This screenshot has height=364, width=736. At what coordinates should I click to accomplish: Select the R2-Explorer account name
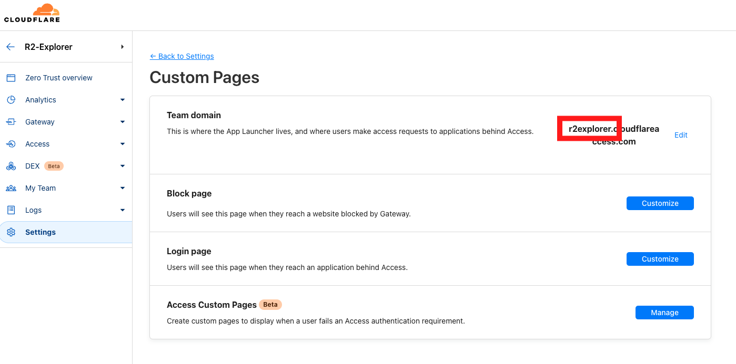(48, 47)
